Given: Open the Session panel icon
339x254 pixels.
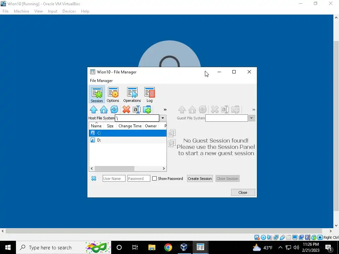Looking at the screenshot, I should coord(97,94).
